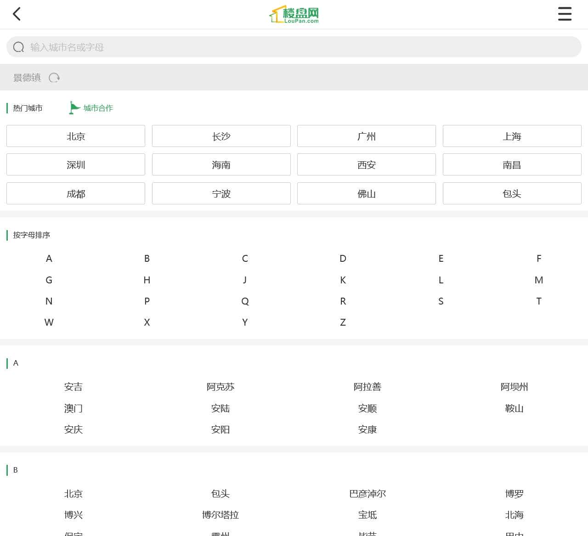
Task: Choose 澳门 from the A list
Action: point(73,408)
